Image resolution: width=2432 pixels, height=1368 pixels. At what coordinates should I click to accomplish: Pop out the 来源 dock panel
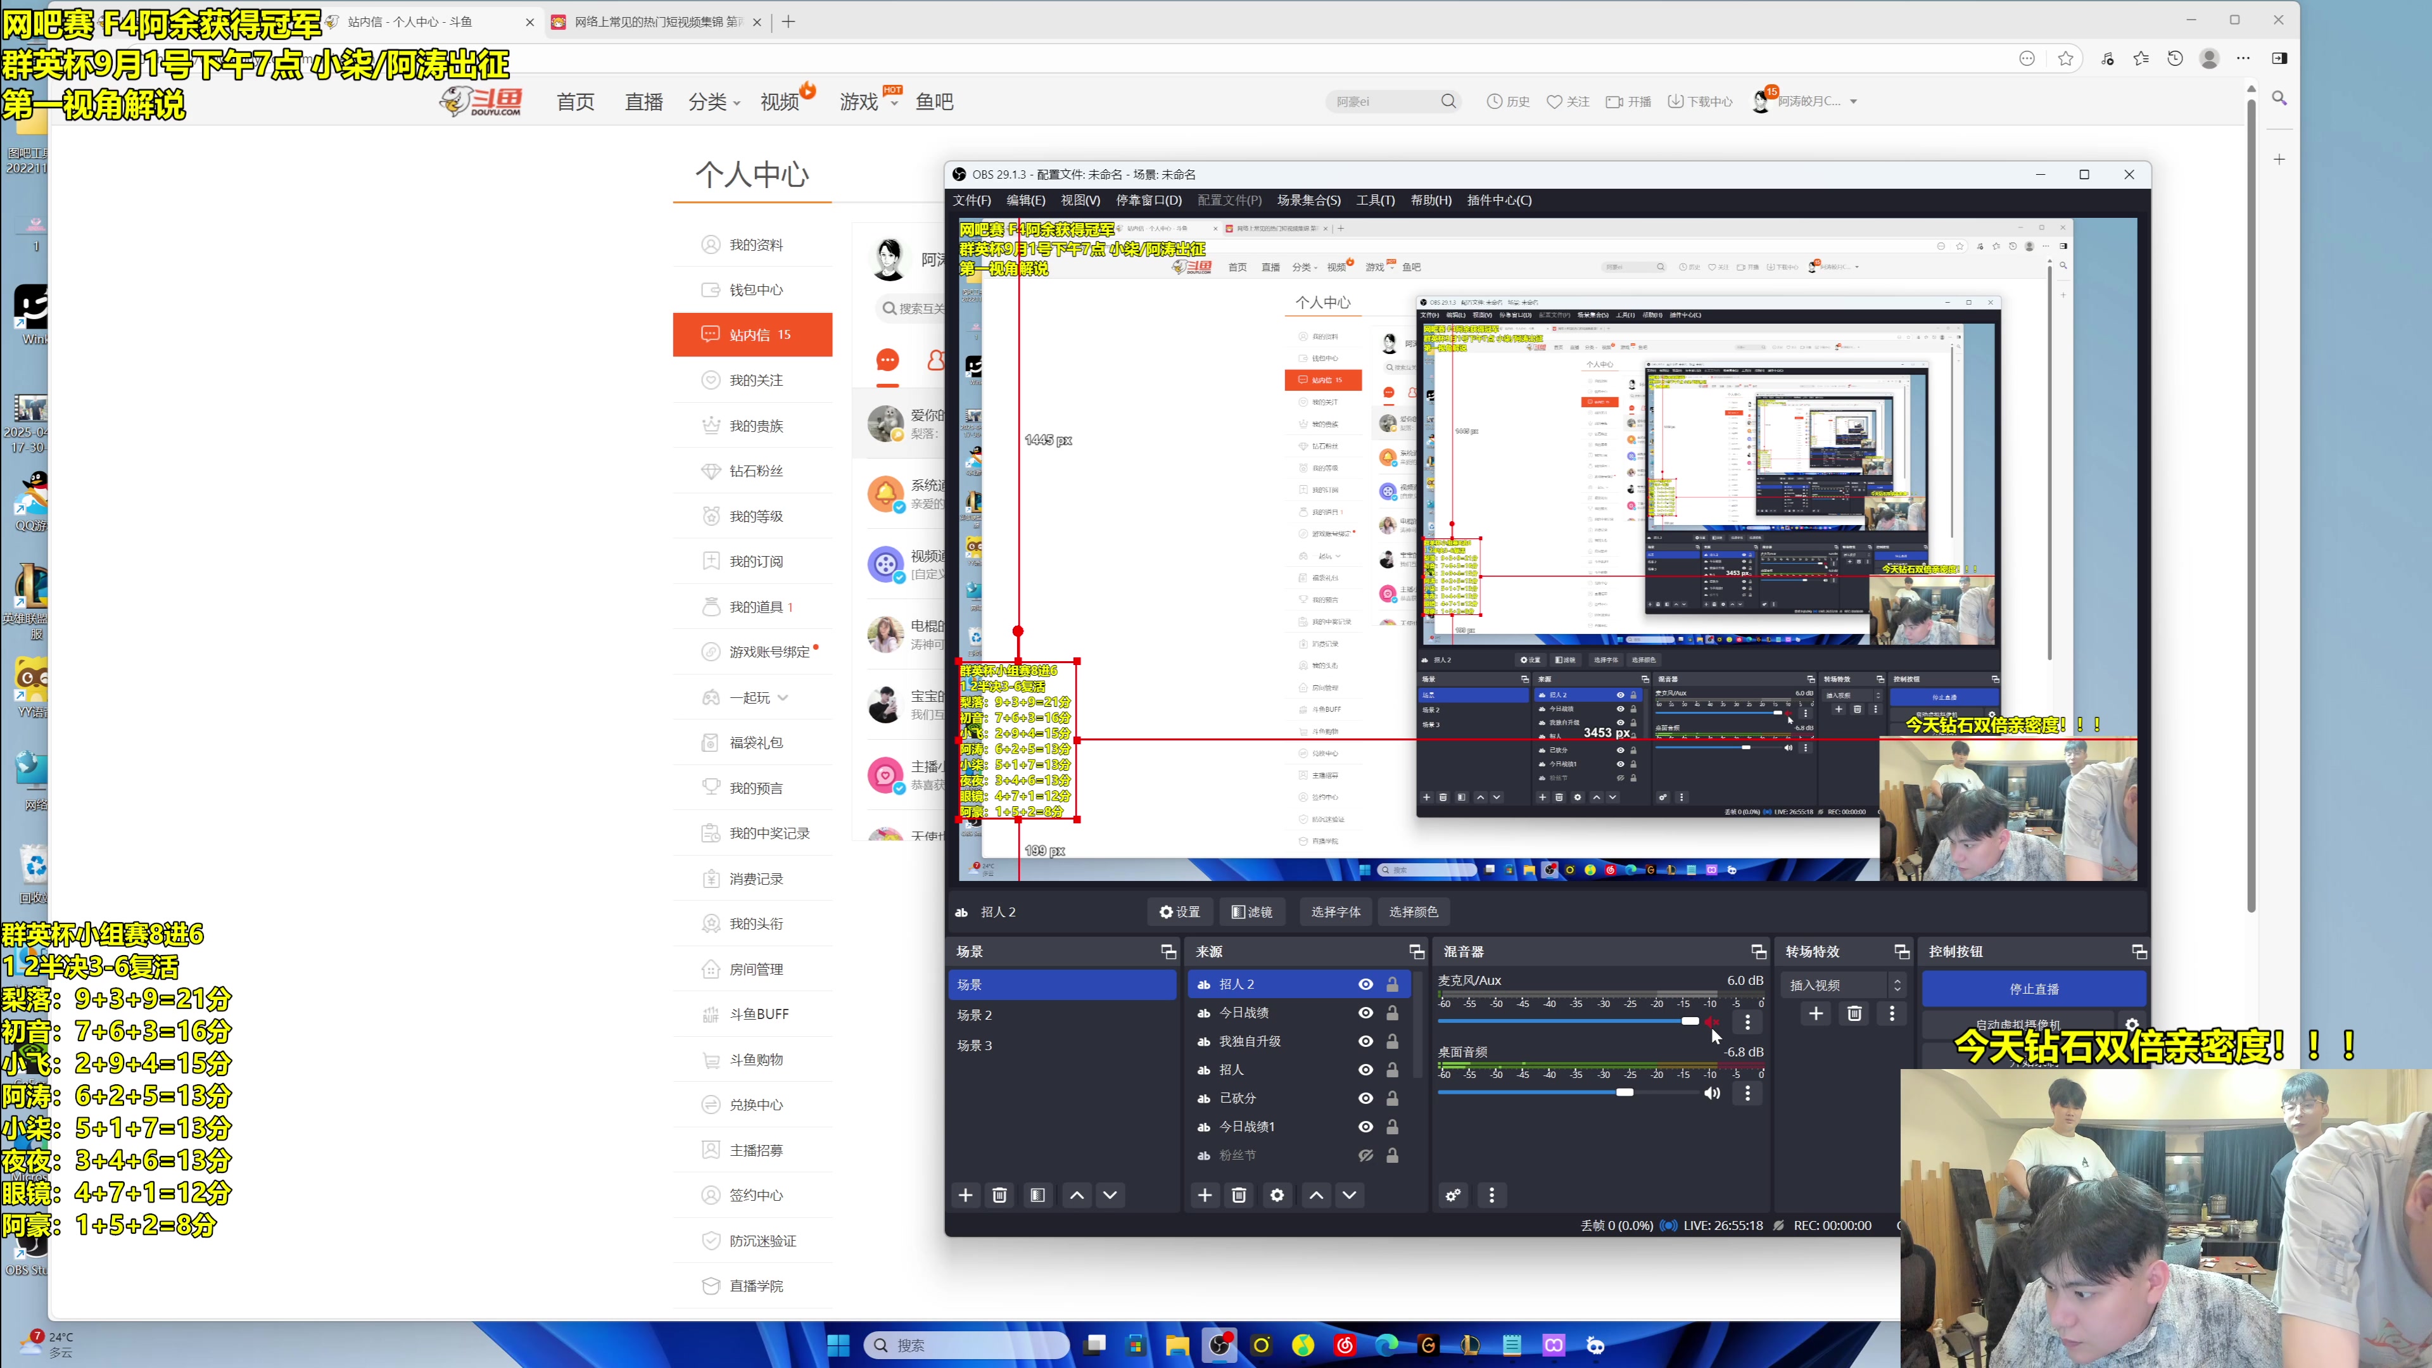[x=1417, y=952]
